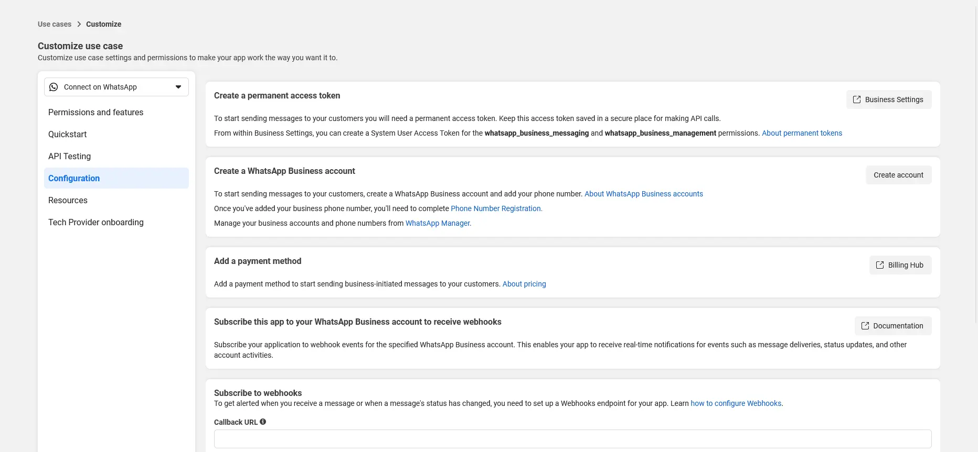The width and height of the screenshot is (978, 452).
Task: Click the Customize breadcrumb label
Action: pyautogui.click(x=104, y=24)
